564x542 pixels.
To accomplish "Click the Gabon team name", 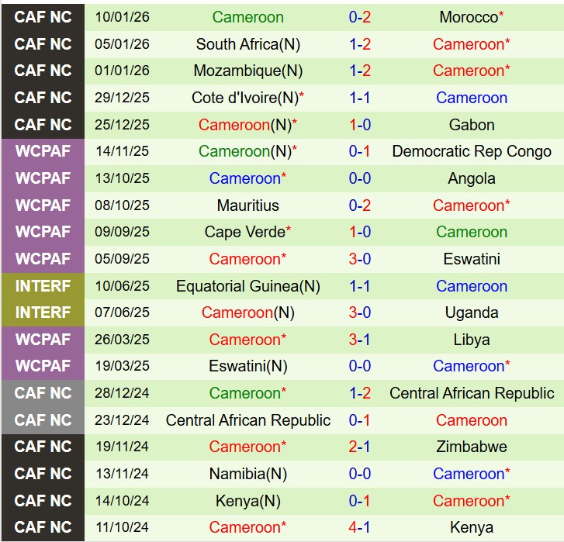I will (x=471, y=124).
